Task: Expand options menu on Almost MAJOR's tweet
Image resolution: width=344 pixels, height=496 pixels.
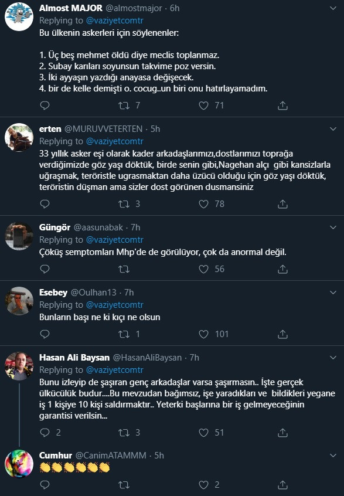Action: pos(334,7)
